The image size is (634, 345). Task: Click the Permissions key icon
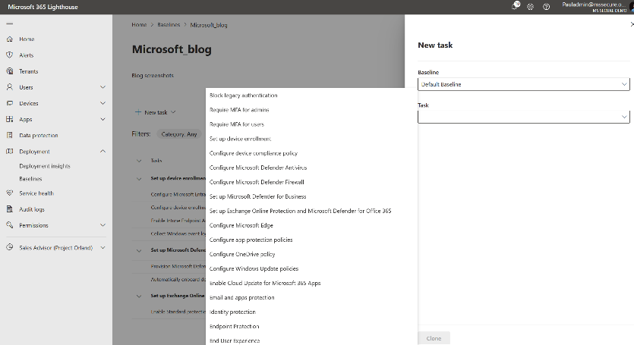pyautogui.click(x=10, y=225)
